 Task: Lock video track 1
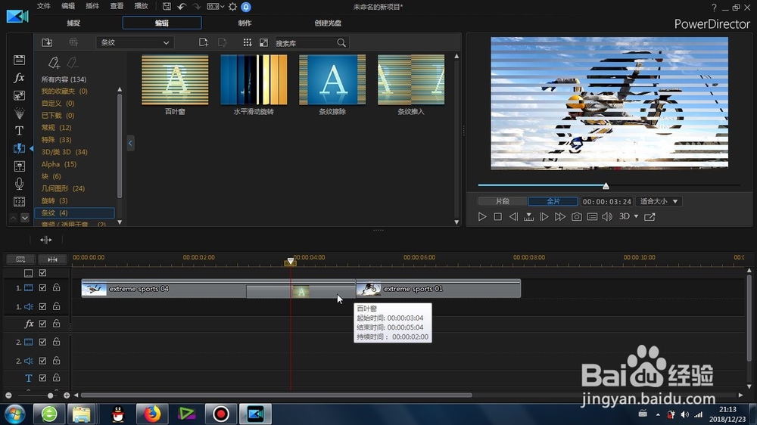click(x=57, y=287)
